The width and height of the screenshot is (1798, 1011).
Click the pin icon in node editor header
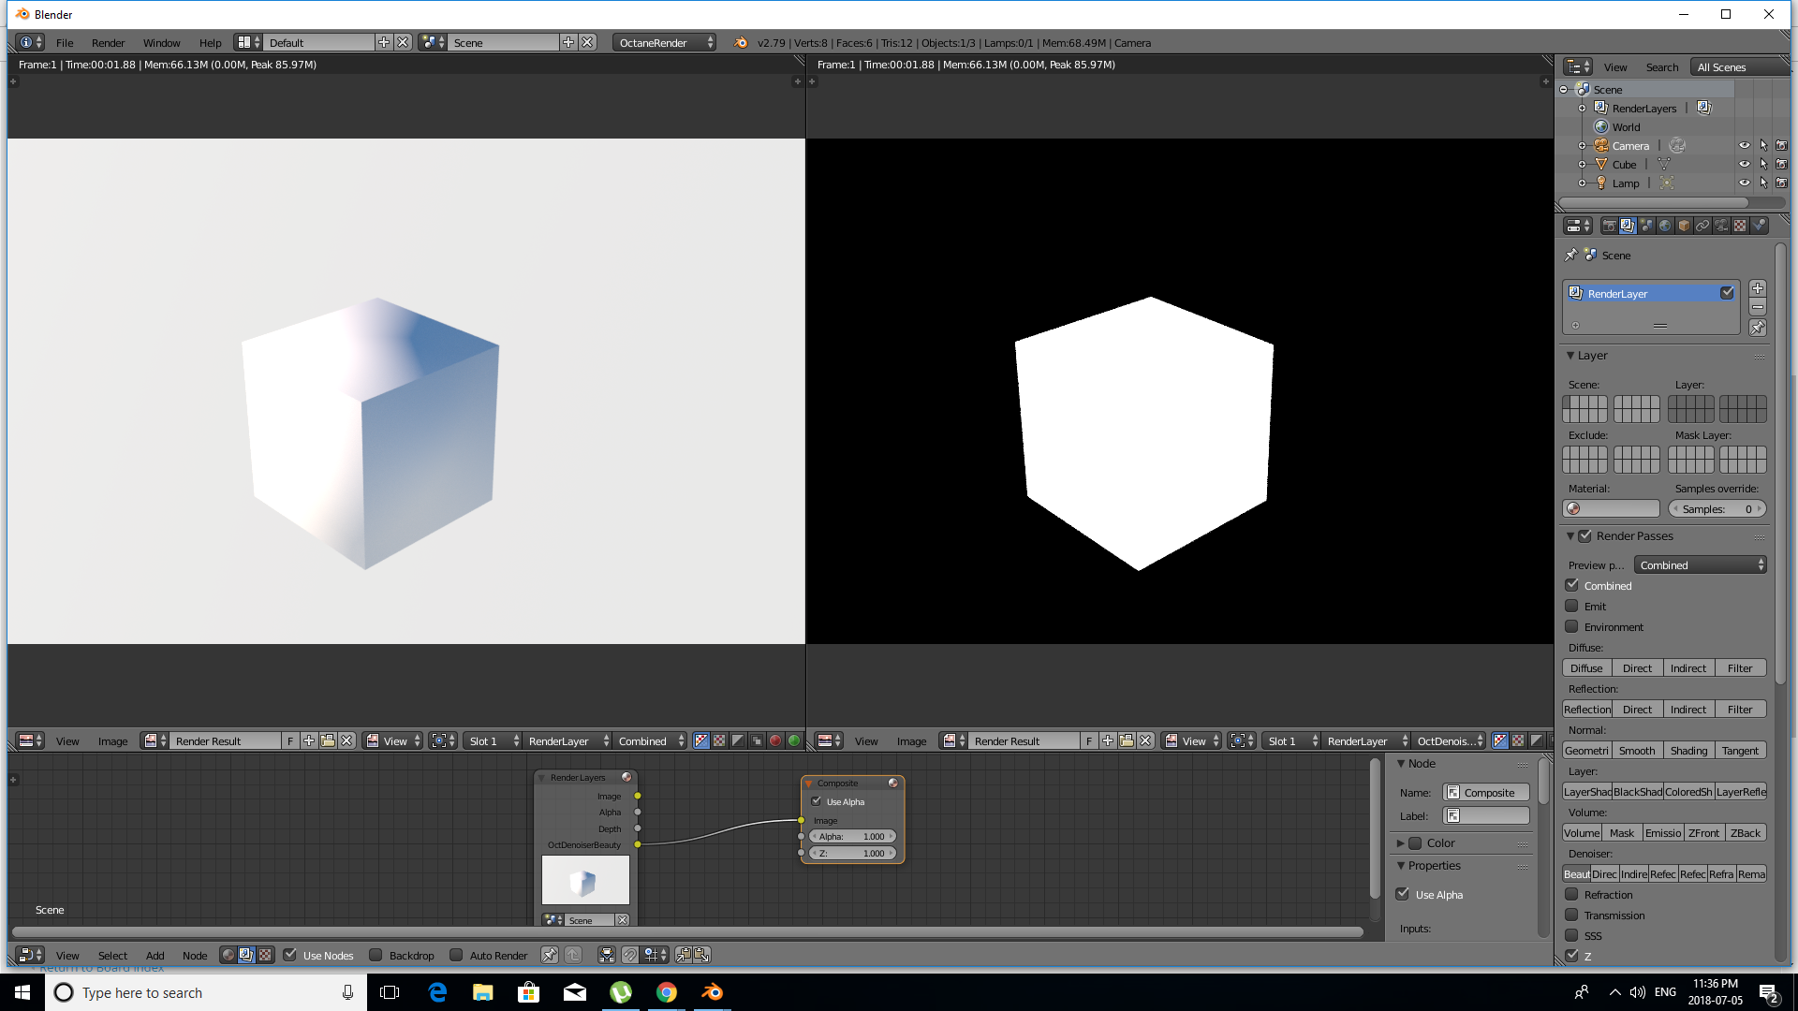pos(550,955)
